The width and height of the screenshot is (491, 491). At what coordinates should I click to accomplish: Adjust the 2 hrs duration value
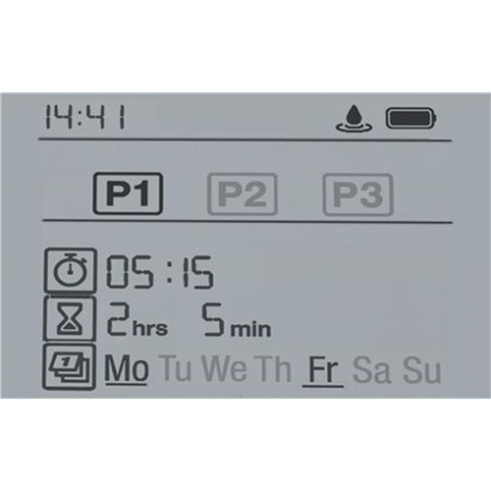pyautogui.click(x=136, y=319)
